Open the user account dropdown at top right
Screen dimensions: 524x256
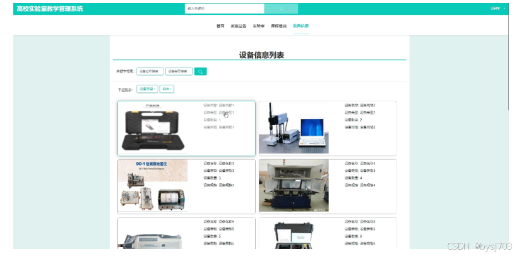coord(497,9)
